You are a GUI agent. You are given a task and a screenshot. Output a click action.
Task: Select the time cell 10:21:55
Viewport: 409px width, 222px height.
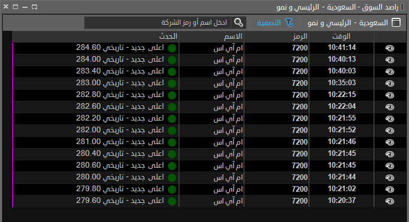[342, 118]
